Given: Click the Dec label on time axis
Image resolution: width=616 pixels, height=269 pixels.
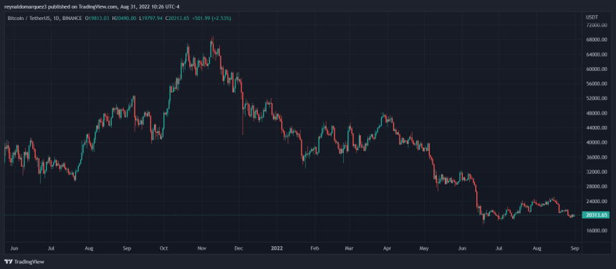Looking at the screenshot, I should pyautogui.click(x=239, y=248).
